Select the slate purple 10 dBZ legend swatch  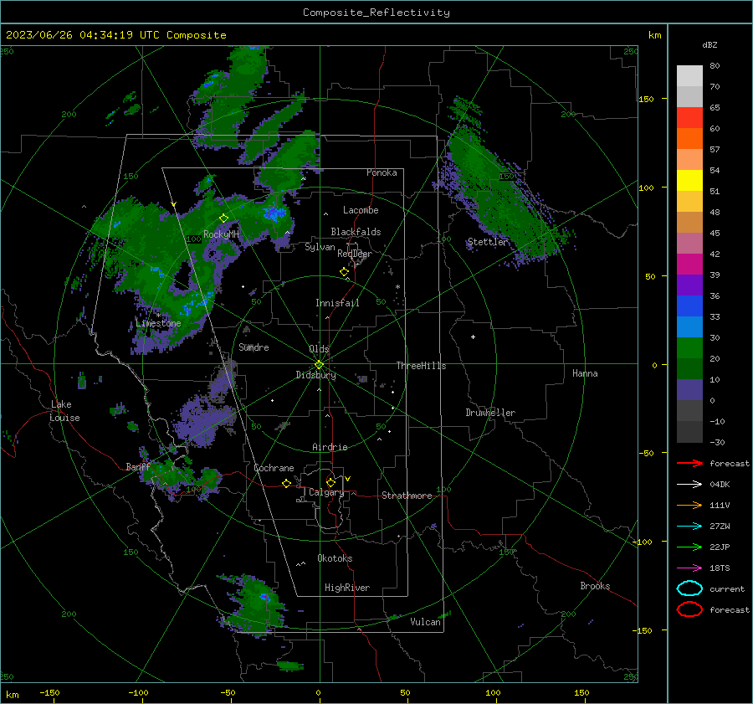[x=689, y=390]
